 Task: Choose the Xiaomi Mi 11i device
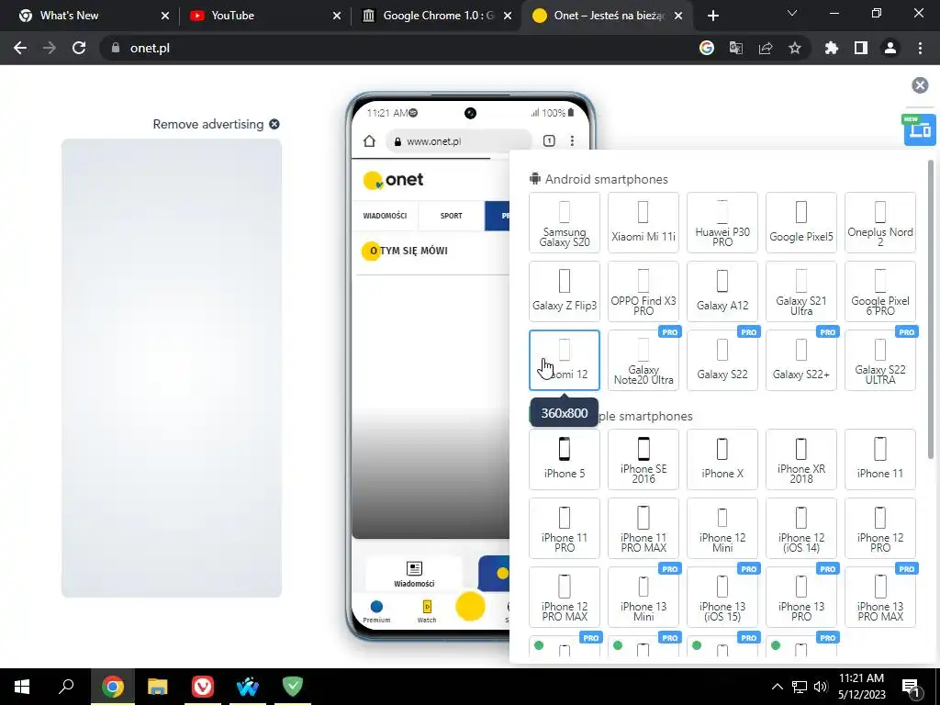(643, 222)
